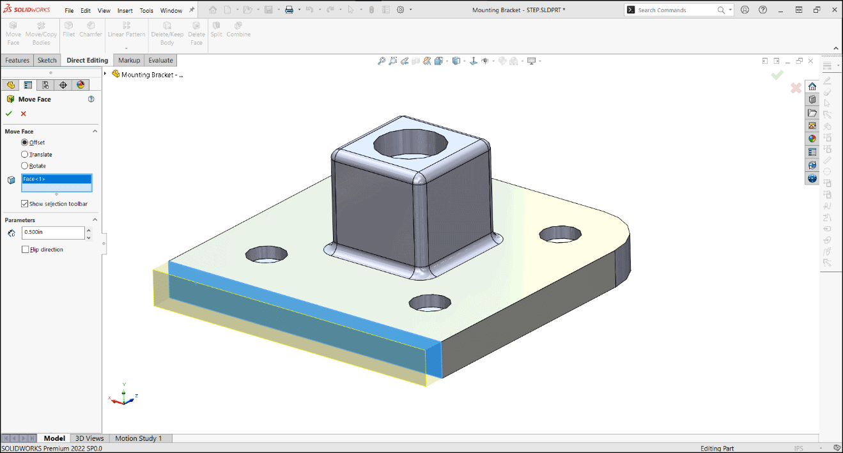Image resolution: width=843 pixels, height=453 pixels.
Task: Click Help question mark icon in title bar
Action: [762, 10]
